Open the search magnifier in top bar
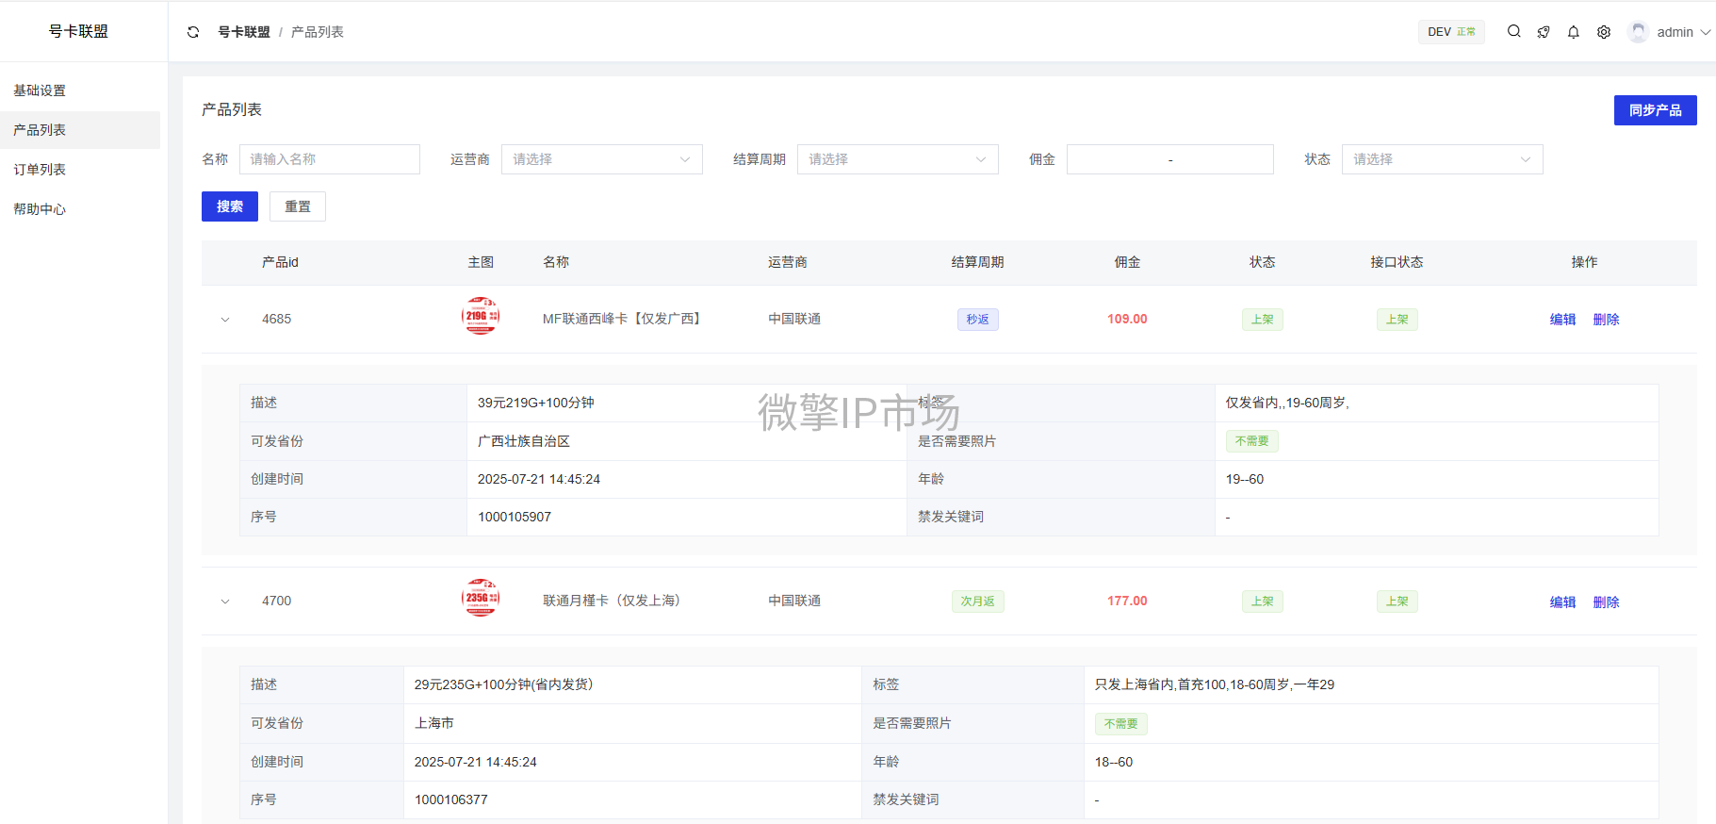This screenshot has width=1716, height=824. pos(1513,31)
